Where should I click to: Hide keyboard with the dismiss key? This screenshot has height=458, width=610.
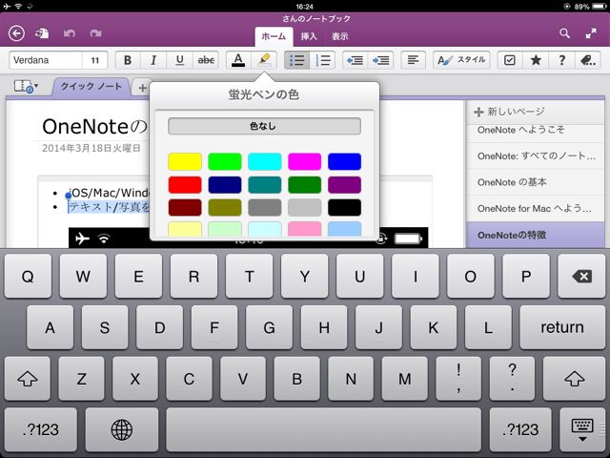582,429
